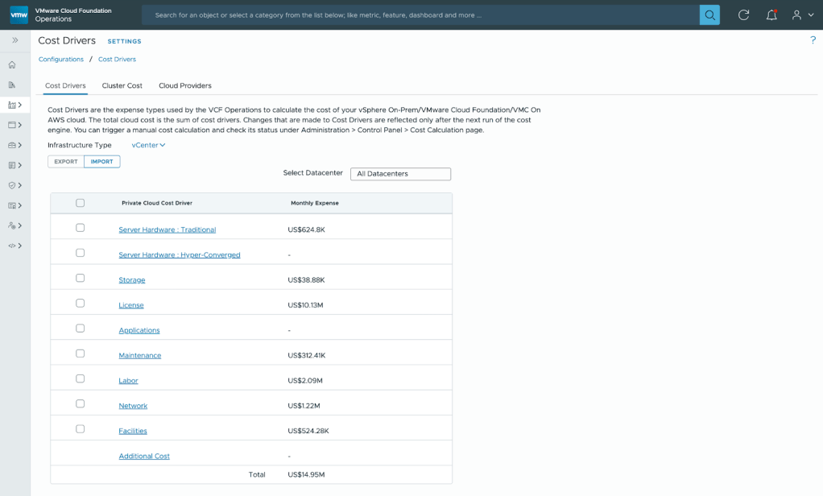Select all rows via the header checkbox
This screenshot has height=496, width=823.
click(81, 203)
